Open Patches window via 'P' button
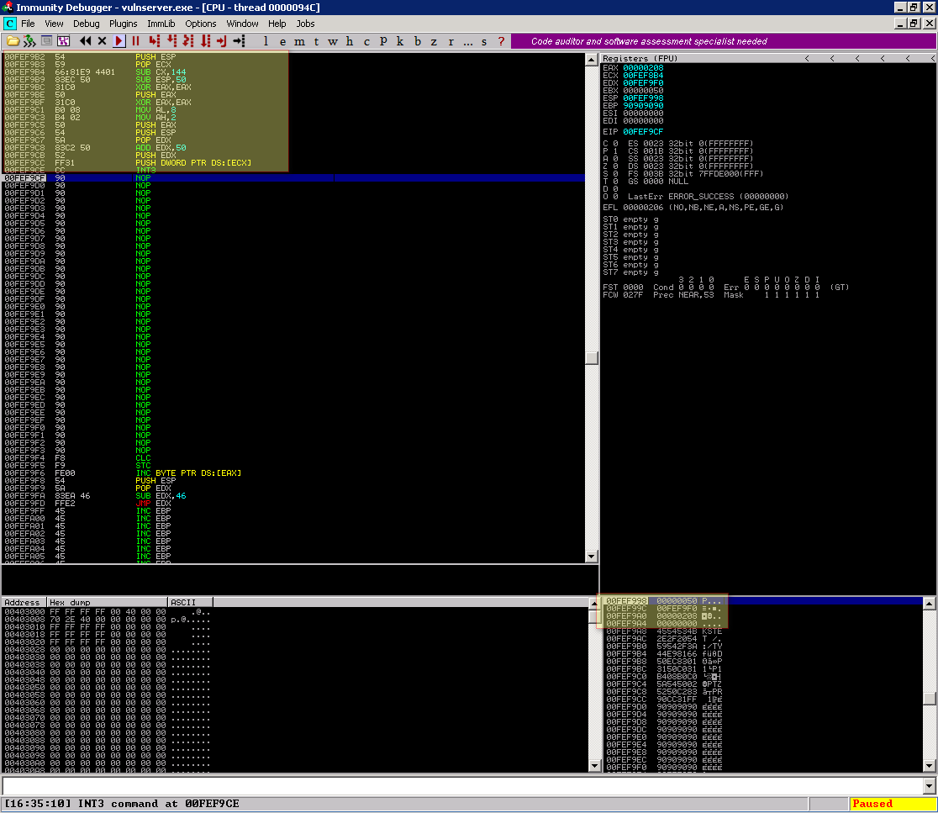938x813 pixels. [383, 41]
